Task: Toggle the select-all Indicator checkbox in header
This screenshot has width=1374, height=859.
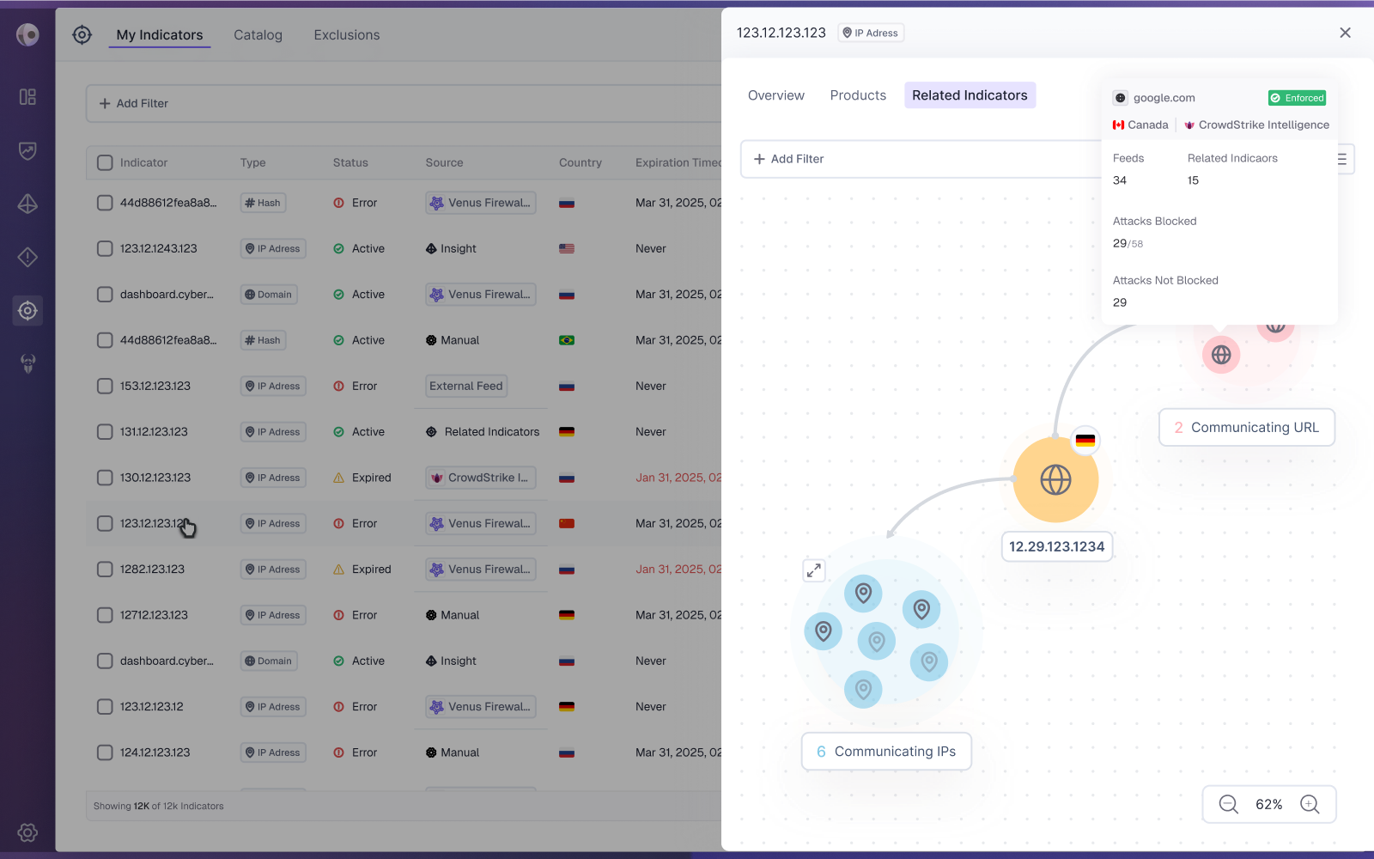Action: 105,162
